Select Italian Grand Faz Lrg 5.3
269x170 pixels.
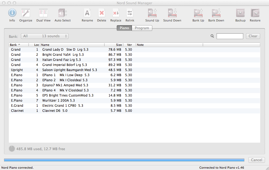134,60
